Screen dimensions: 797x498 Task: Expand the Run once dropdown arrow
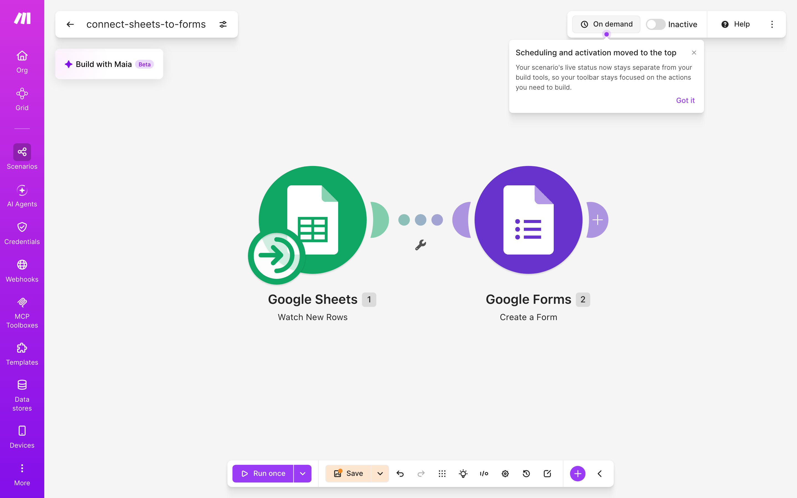coord(303,474)
